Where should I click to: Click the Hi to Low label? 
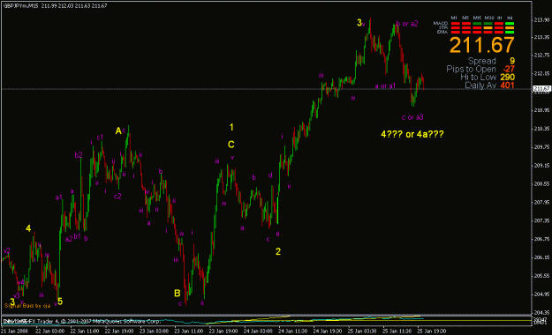[x=478, y=77]
